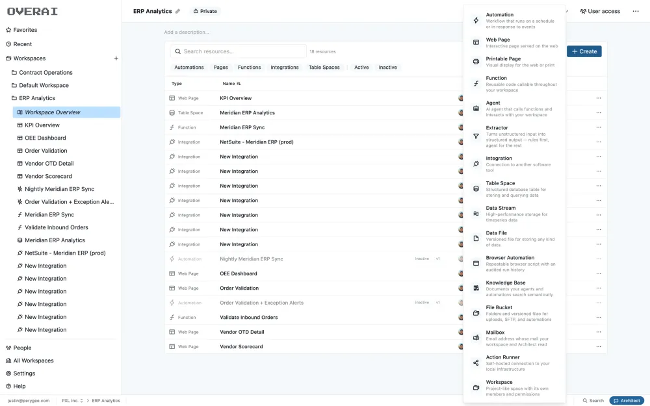
Task: Choose Extractor from the create menu
Action: (x=514, y=136)
